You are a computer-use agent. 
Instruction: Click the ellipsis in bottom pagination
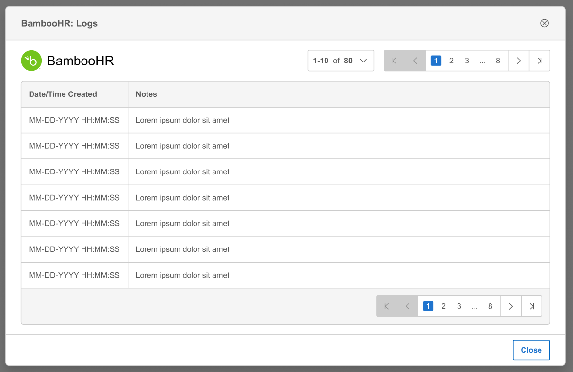[475, 306]
